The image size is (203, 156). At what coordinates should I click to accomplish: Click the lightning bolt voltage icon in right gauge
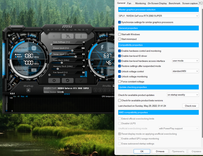coord(102,47)
